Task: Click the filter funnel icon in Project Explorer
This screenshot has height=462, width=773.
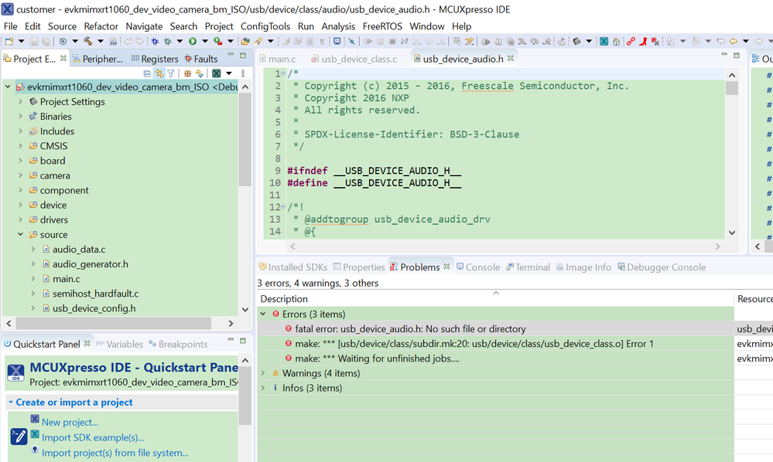Action: pos(170,73)
